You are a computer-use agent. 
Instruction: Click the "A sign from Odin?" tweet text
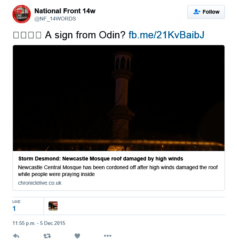tap(85, 35)
